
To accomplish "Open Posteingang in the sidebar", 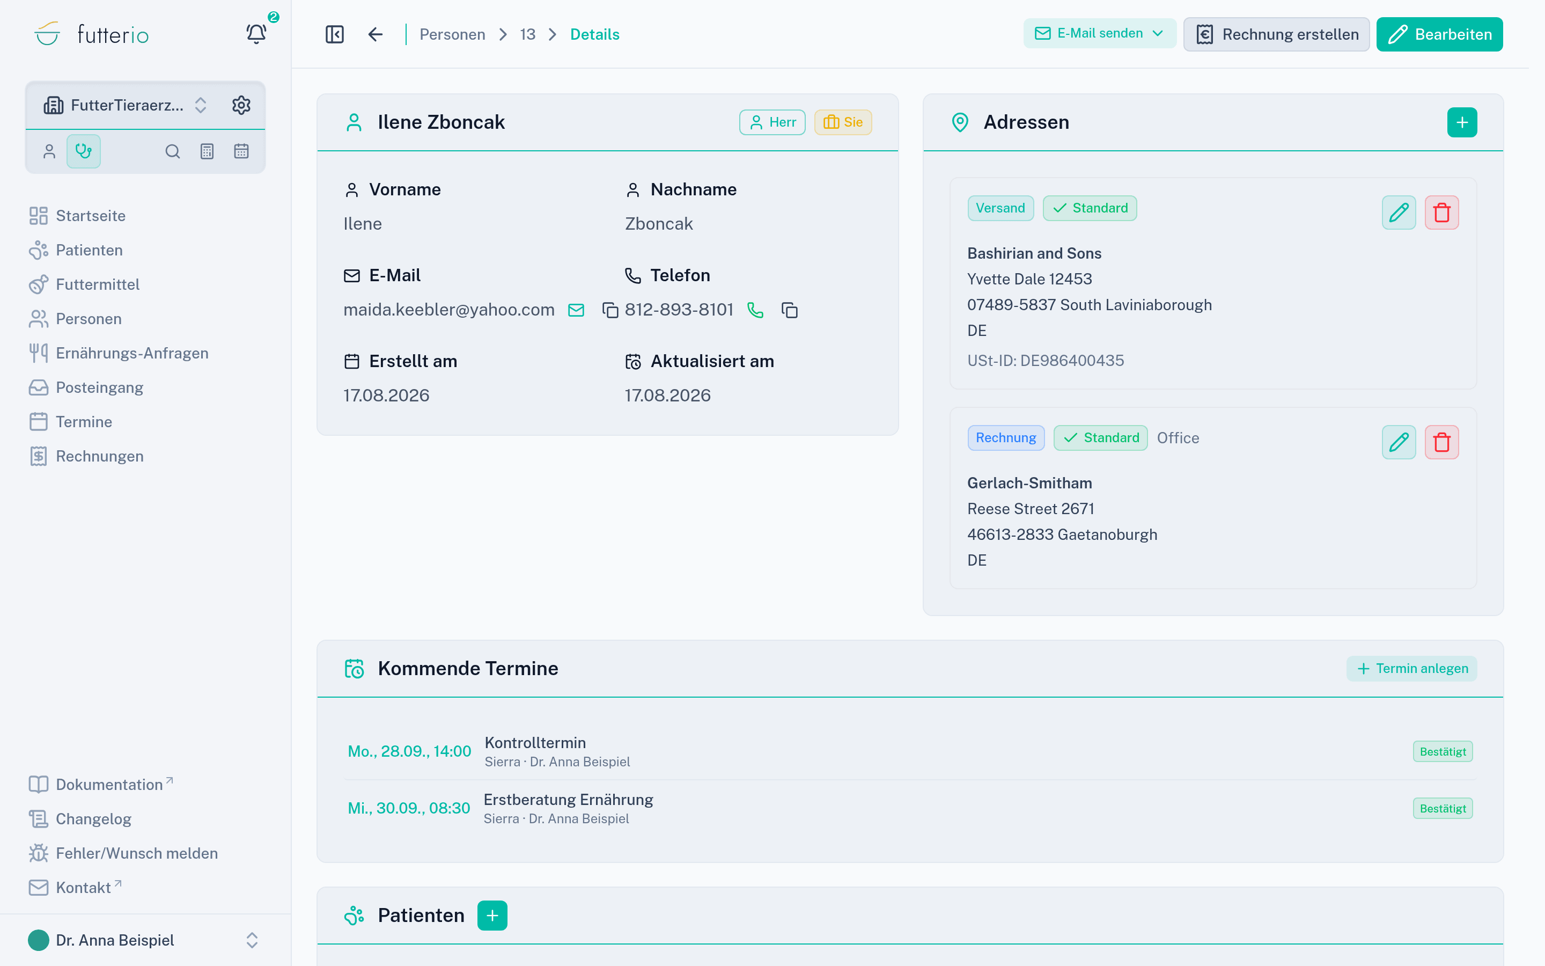I will click(x=86, y=388).
